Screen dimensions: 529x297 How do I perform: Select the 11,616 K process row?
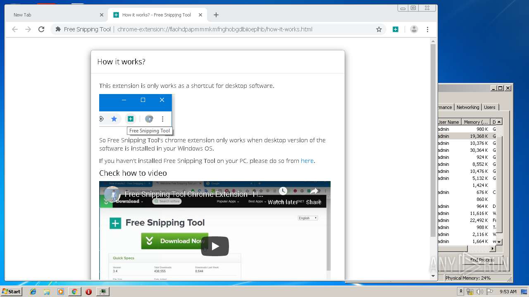467,213
